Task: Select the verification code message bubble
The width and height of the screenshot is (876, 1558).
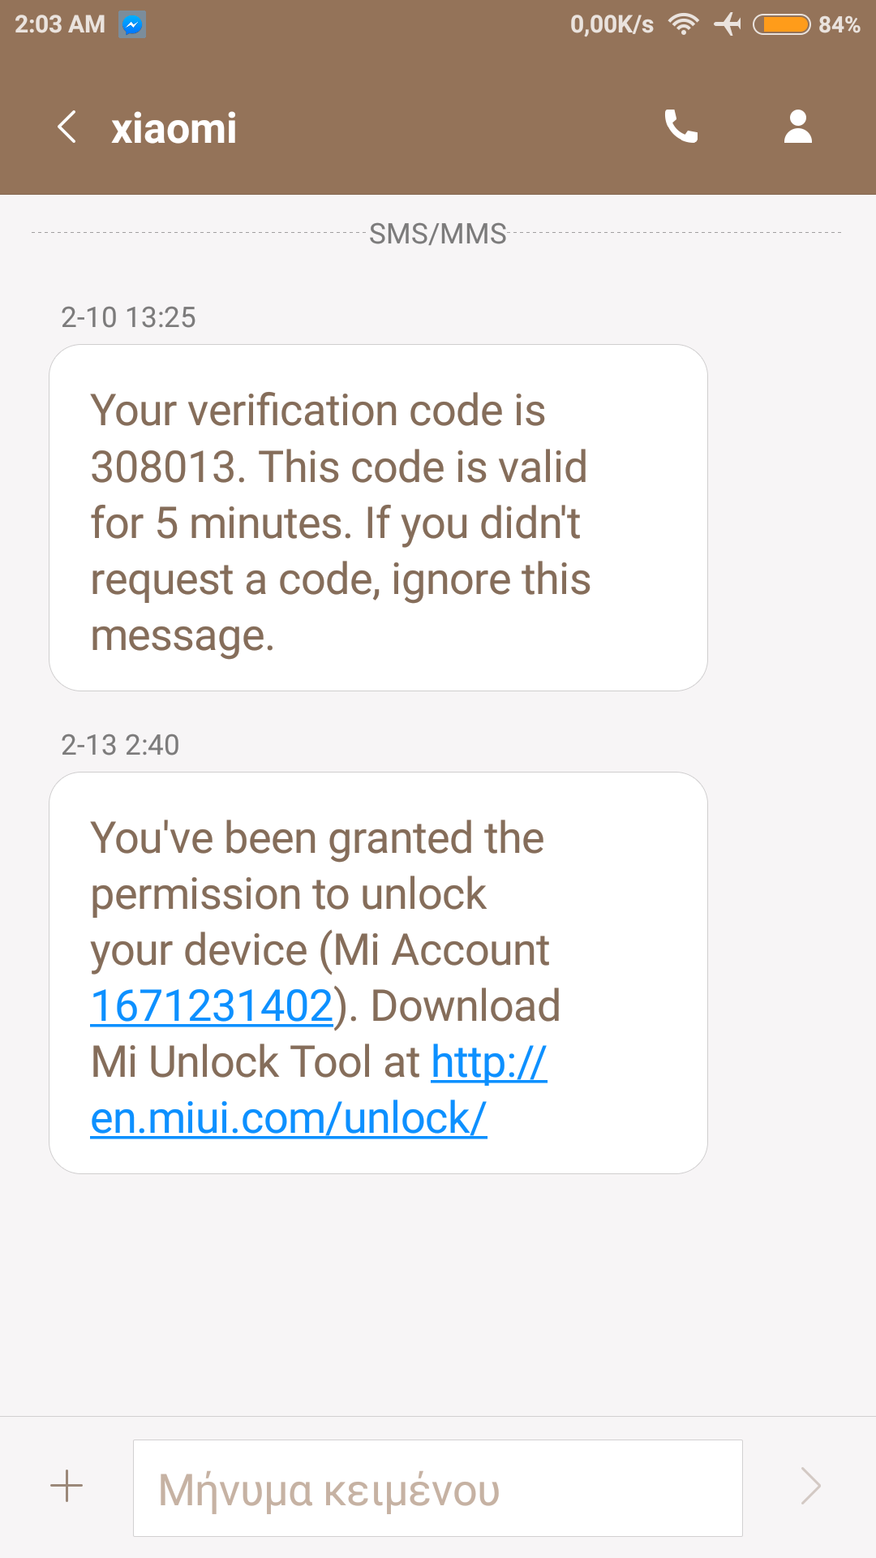Action: [378, 518]
